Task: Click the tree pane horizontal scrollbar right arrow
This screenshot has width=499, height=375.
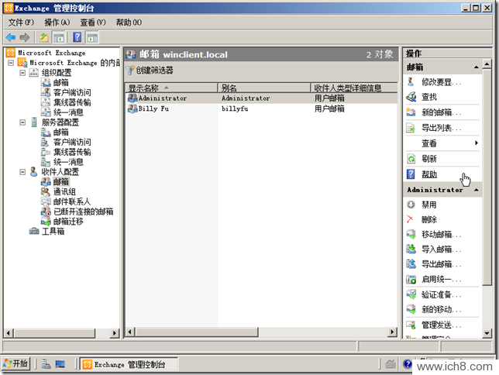Action: click(x=114, y=333)
